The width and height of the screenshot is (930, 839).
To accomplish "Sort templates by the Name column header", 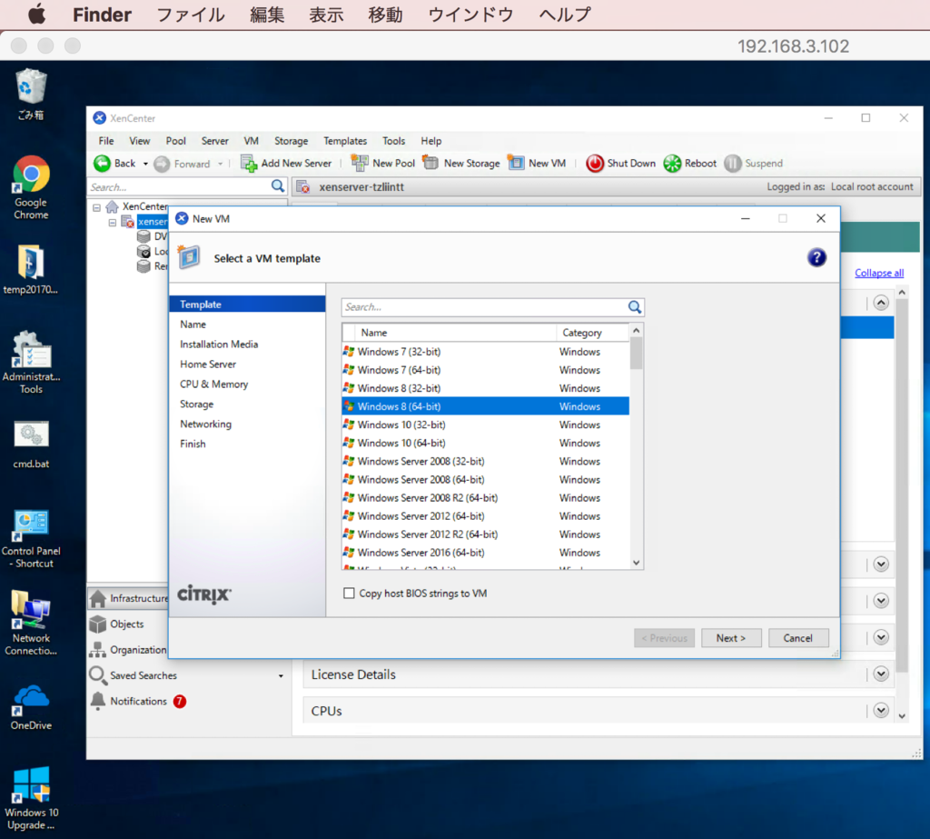I will 456,333.
